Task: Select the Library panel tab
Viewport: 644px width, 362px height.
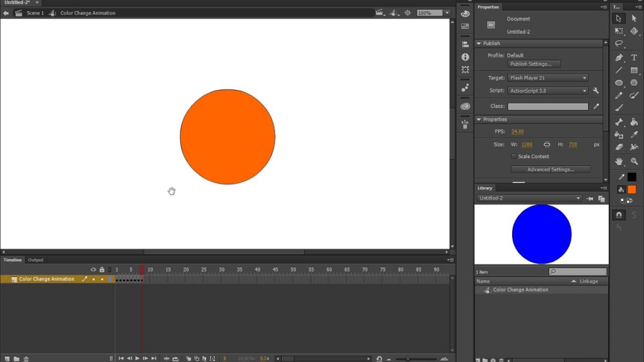Action: [x=485, y=188]
